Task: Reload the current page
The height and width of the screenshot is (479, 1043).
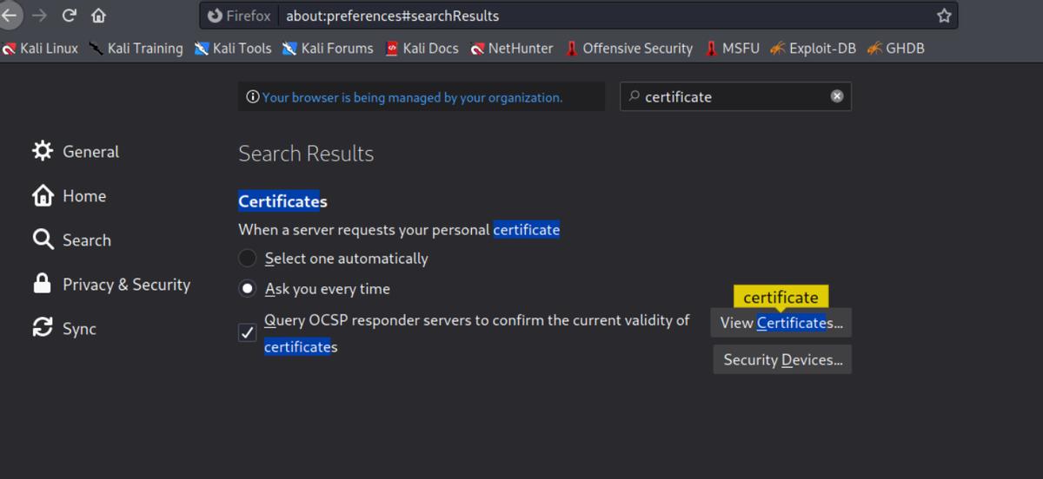Action: coord(70,16)
